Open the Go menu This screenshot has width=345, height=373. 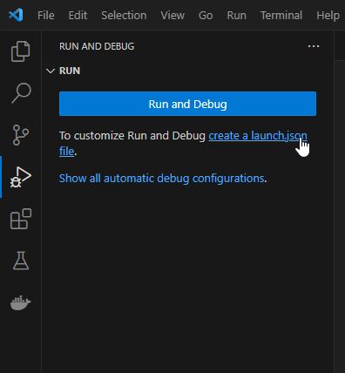206,15
